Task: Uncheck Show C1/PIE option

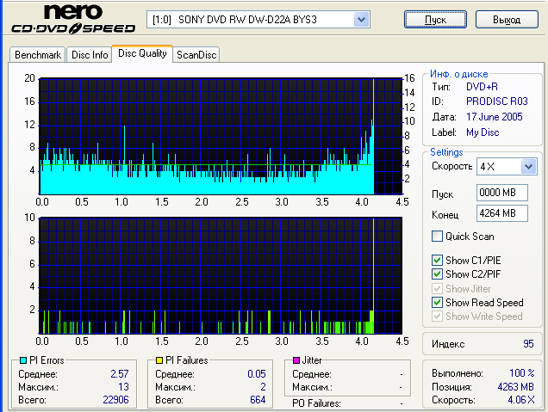Action: click(438, 261)
